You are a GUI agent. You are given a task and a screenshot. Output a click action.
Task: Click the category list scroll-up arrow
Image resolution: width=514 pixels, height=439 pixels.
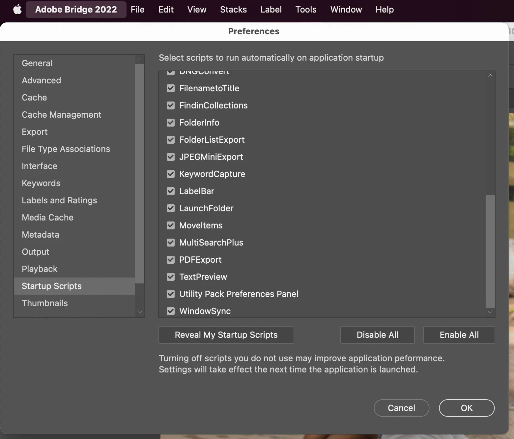click(140, 59)
